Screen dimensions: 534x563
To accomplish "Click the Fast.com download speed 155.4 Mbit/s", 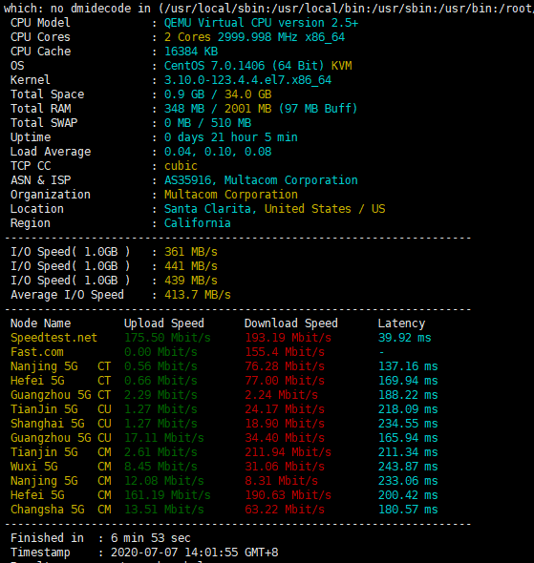I will (x=285, y=352).
